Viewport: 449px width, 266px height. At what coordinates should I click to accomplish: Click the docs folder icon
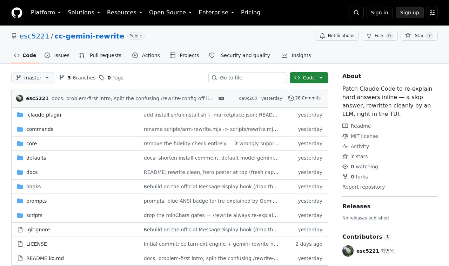pos(20,172)
